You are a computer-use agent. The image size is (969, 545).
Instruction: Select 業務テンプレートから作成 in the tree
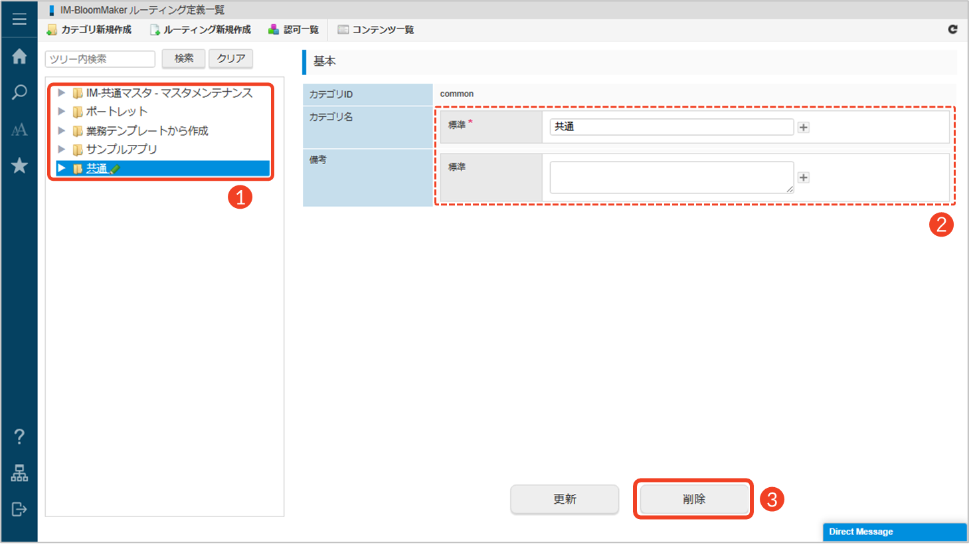147,131
